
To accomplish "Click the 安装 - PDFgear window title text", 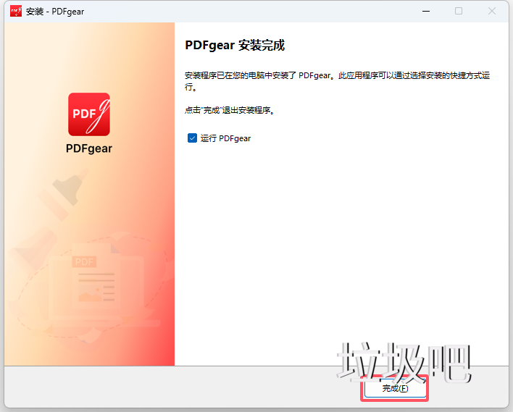I will (x=55, y=12).
